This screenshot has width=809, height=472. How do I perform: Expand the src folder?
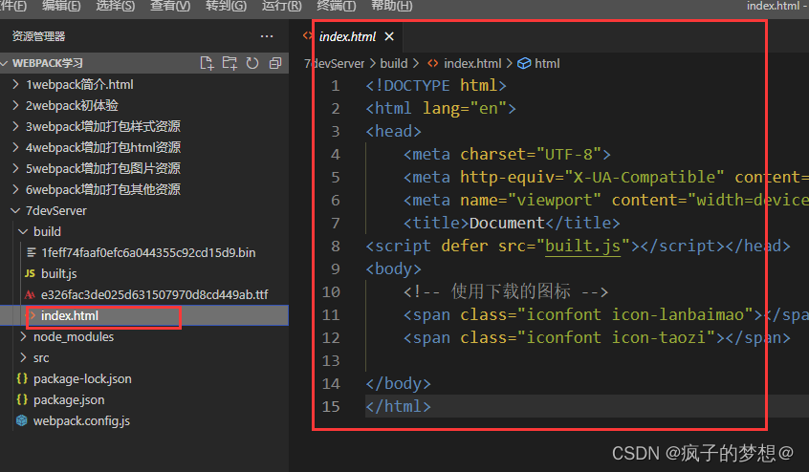tap(23, 357)
